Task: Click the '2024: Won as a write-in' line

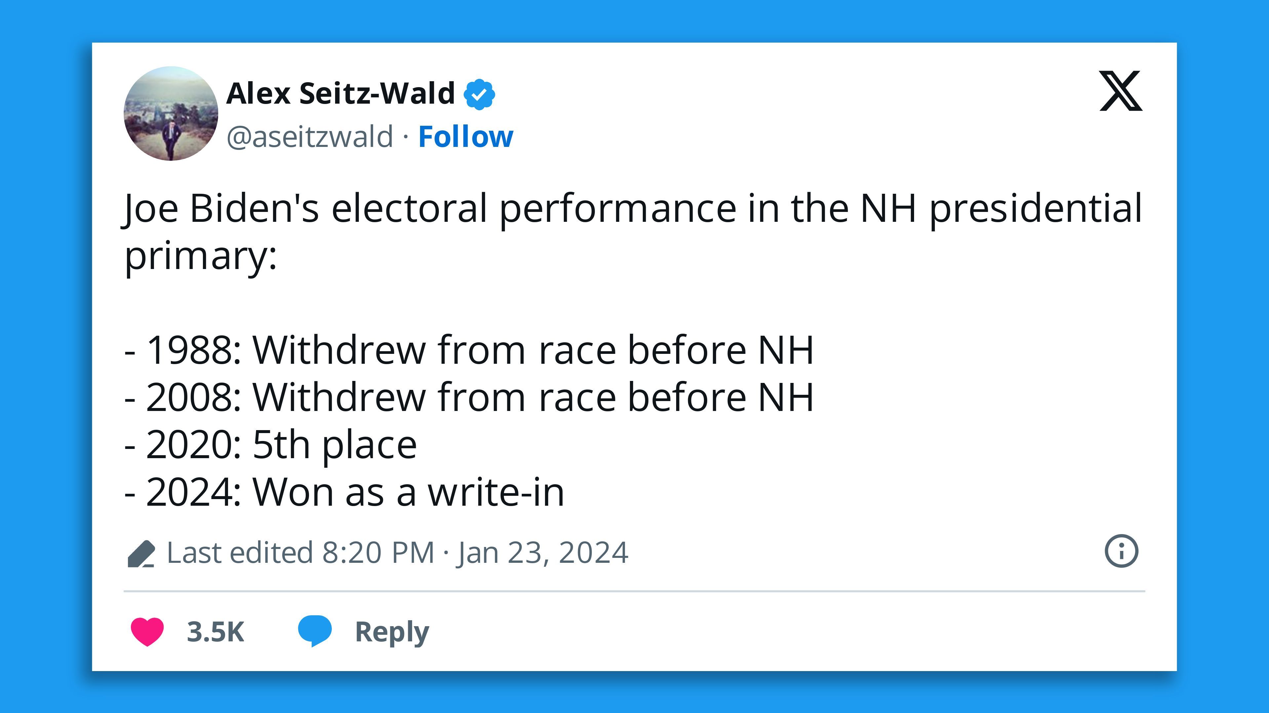Action: [x=345, y=492]
